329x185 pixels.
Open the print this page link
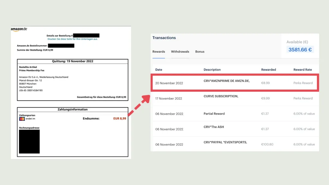(x=73, y=39)
